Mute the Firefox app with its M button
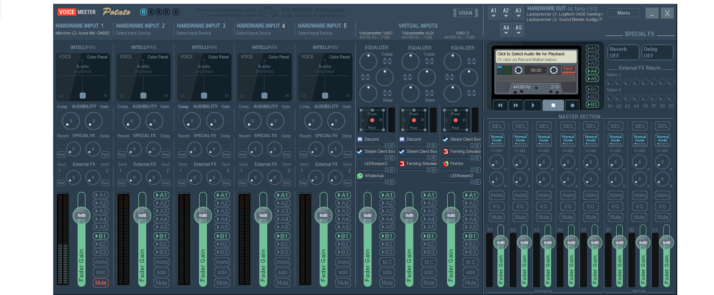The height and width of the screenshot is (295, 714). click(x=477, y=170)
